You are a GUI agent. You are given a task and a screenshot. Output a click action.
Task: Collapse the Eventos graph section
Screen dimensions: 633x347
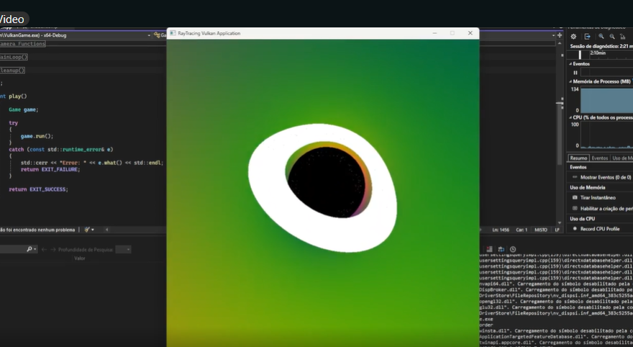(x=570, y=64)
